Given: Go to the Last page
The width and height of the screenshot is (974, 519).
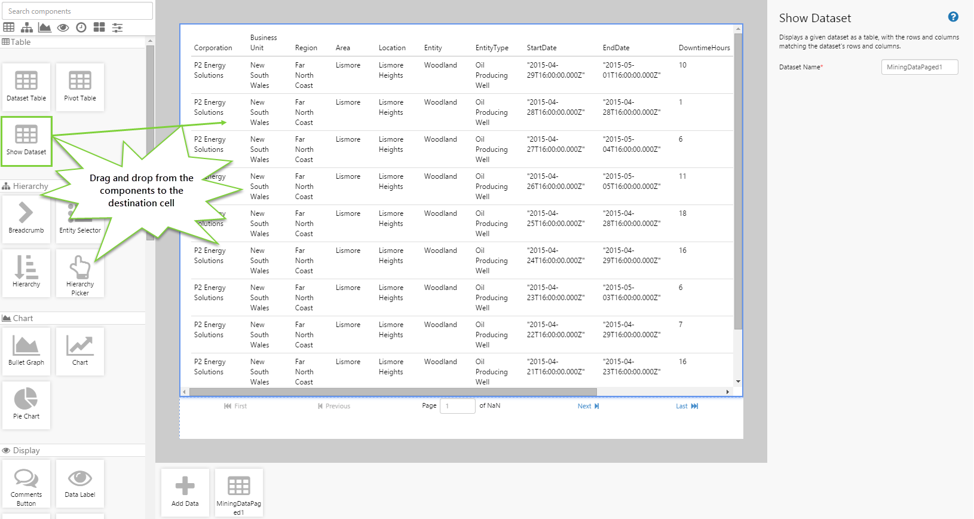Looking at the screenshot, I should pos(687,406).
